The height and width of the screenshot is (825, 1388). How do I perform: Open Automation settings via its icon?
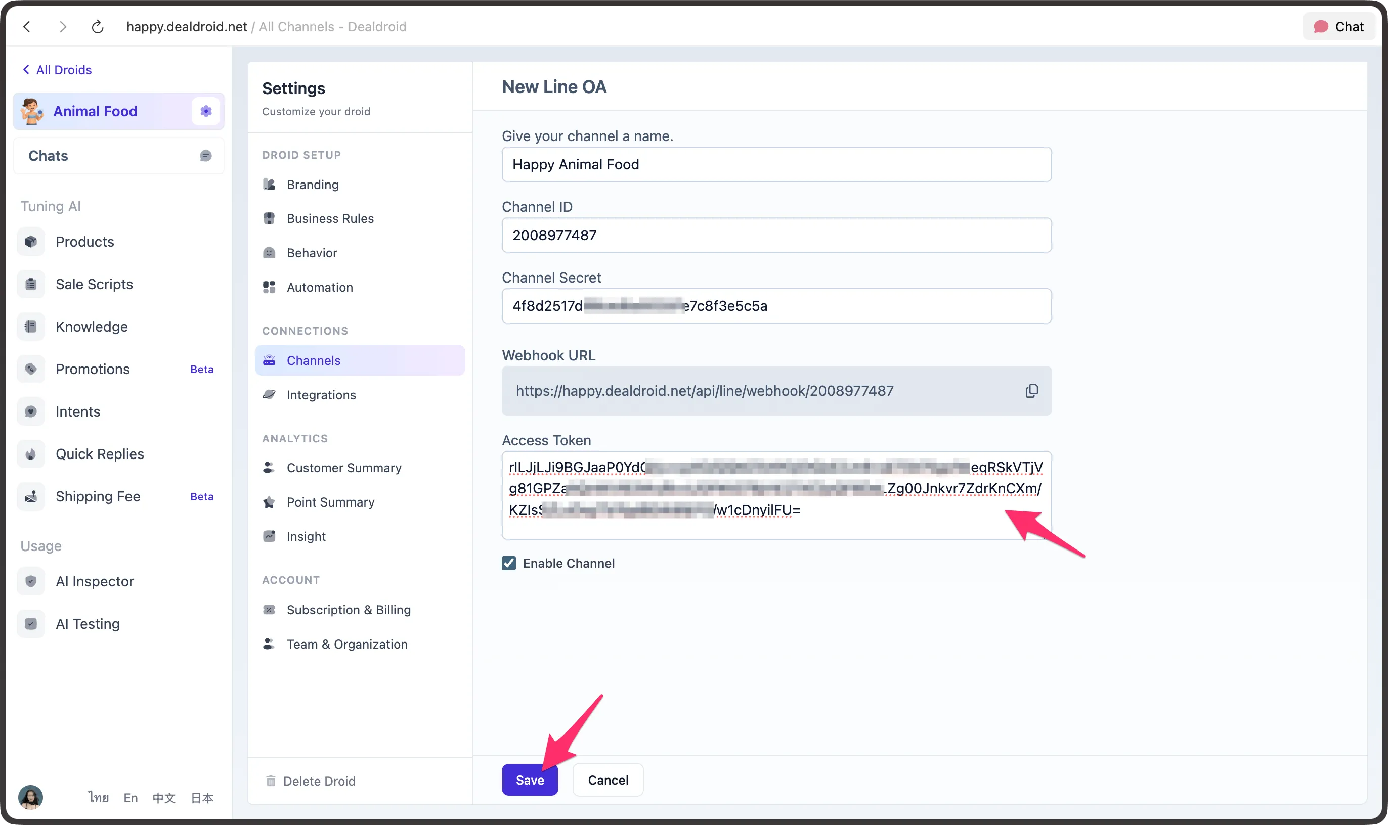(270, 287)
